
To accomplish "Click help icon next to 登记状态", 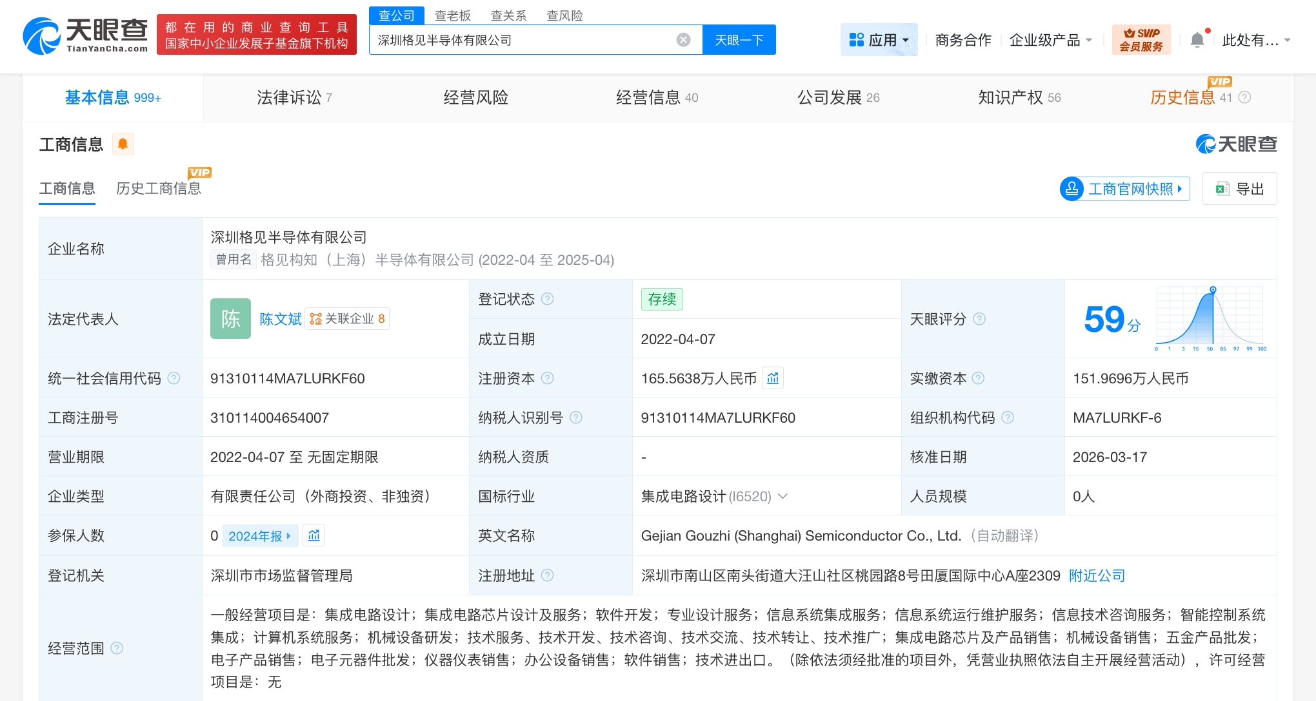I will 548,299.
